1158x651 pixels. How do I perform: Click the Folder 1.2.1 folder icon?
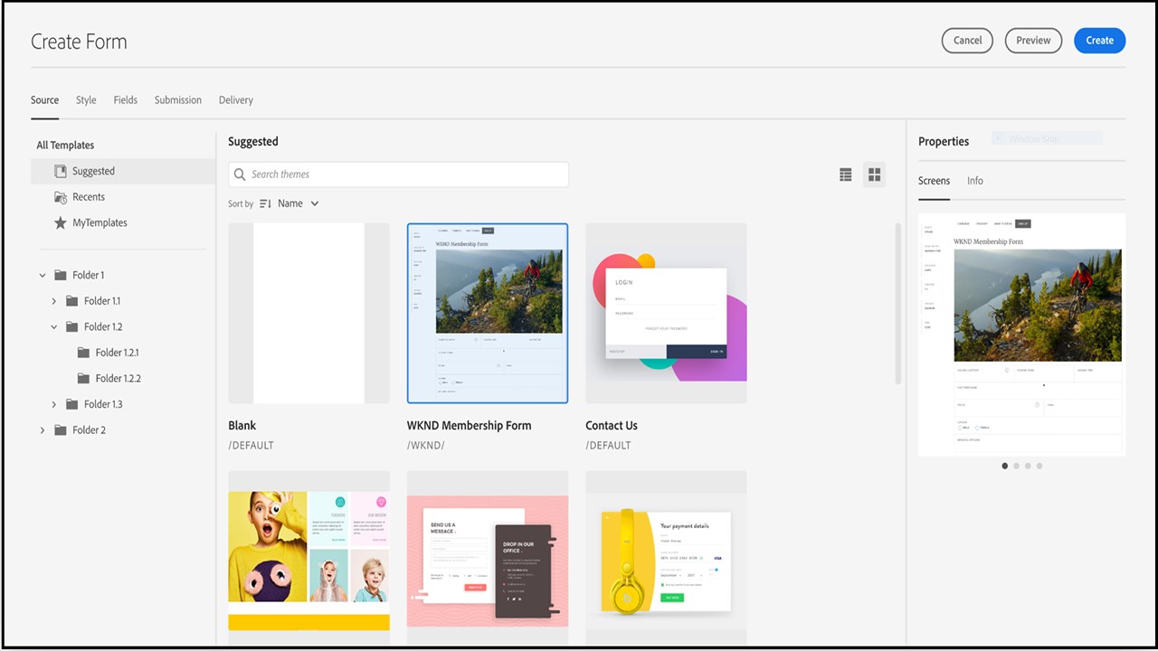click(x=83, y=353)
